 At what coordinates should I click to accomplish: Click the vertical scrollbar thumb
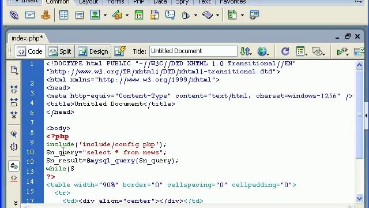(x=359, y=114)
